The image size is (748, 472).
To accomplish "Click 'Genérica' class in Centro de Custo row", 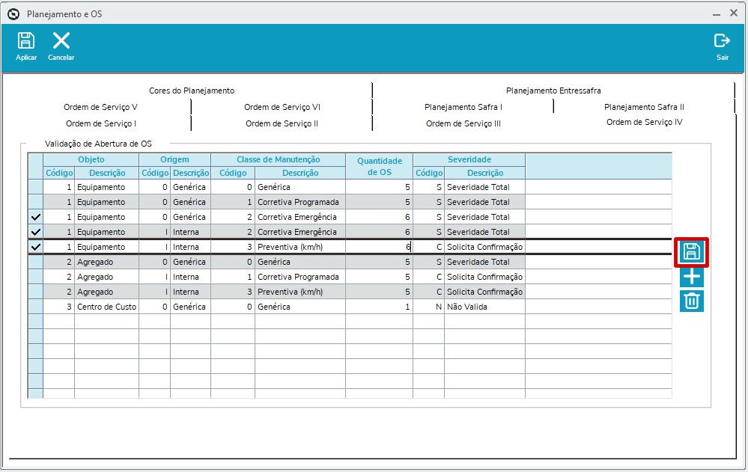I will (x=300, y=307).
